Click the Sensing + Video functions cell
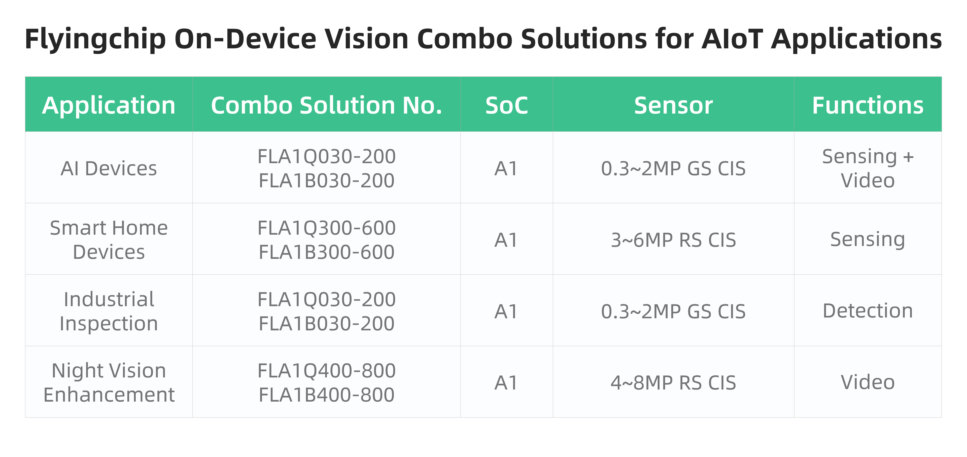The height and width of the screenshot is (457, 967). pyautogui.click(x=868, y=168)
